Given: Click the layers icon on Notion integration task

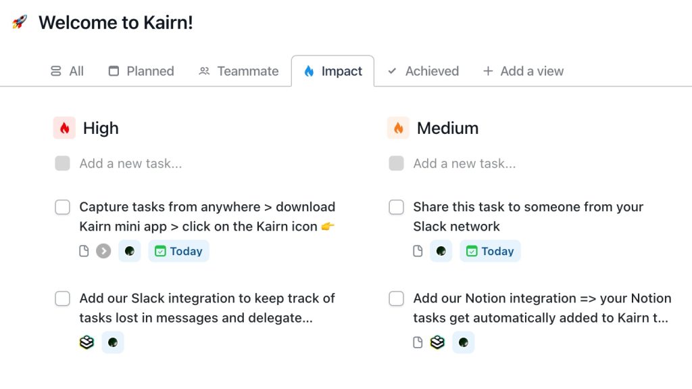Looking at the screenshot, I should point(437,342).
